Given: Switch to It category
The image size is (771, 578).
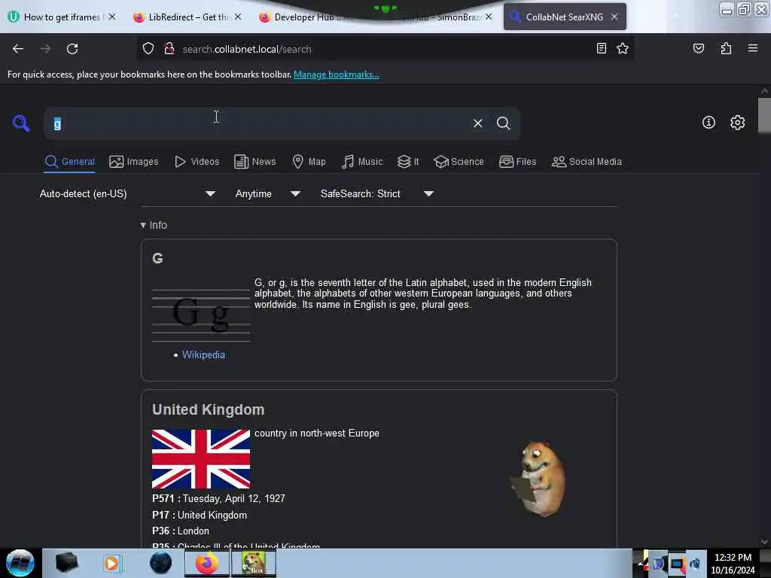Looking at the screenshot, I should 408,162.
